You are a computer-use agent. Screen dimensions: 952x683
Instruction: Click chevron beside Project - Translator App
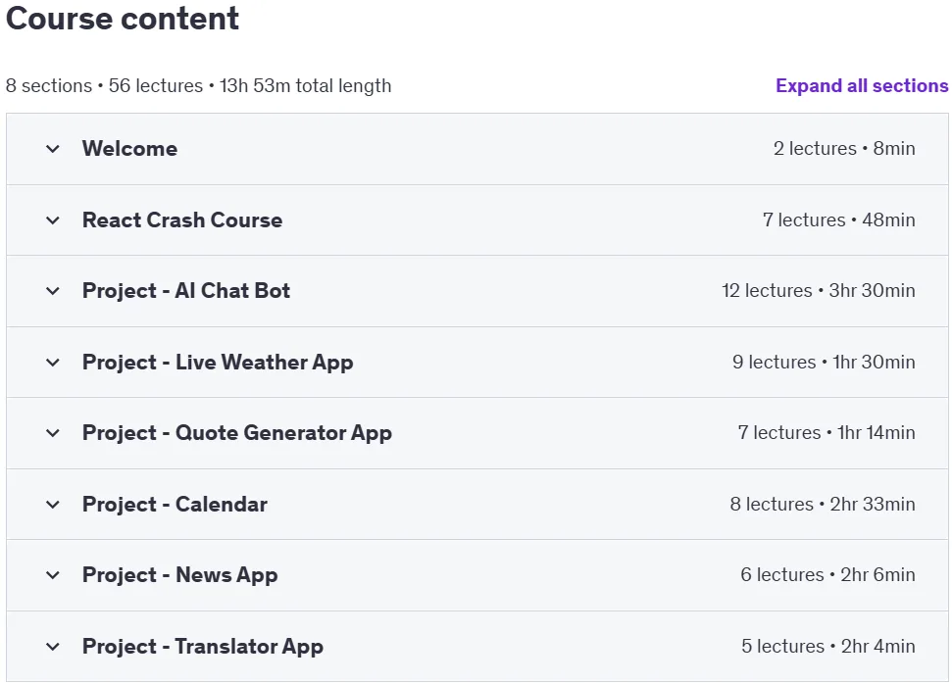[x=53, y=647]
